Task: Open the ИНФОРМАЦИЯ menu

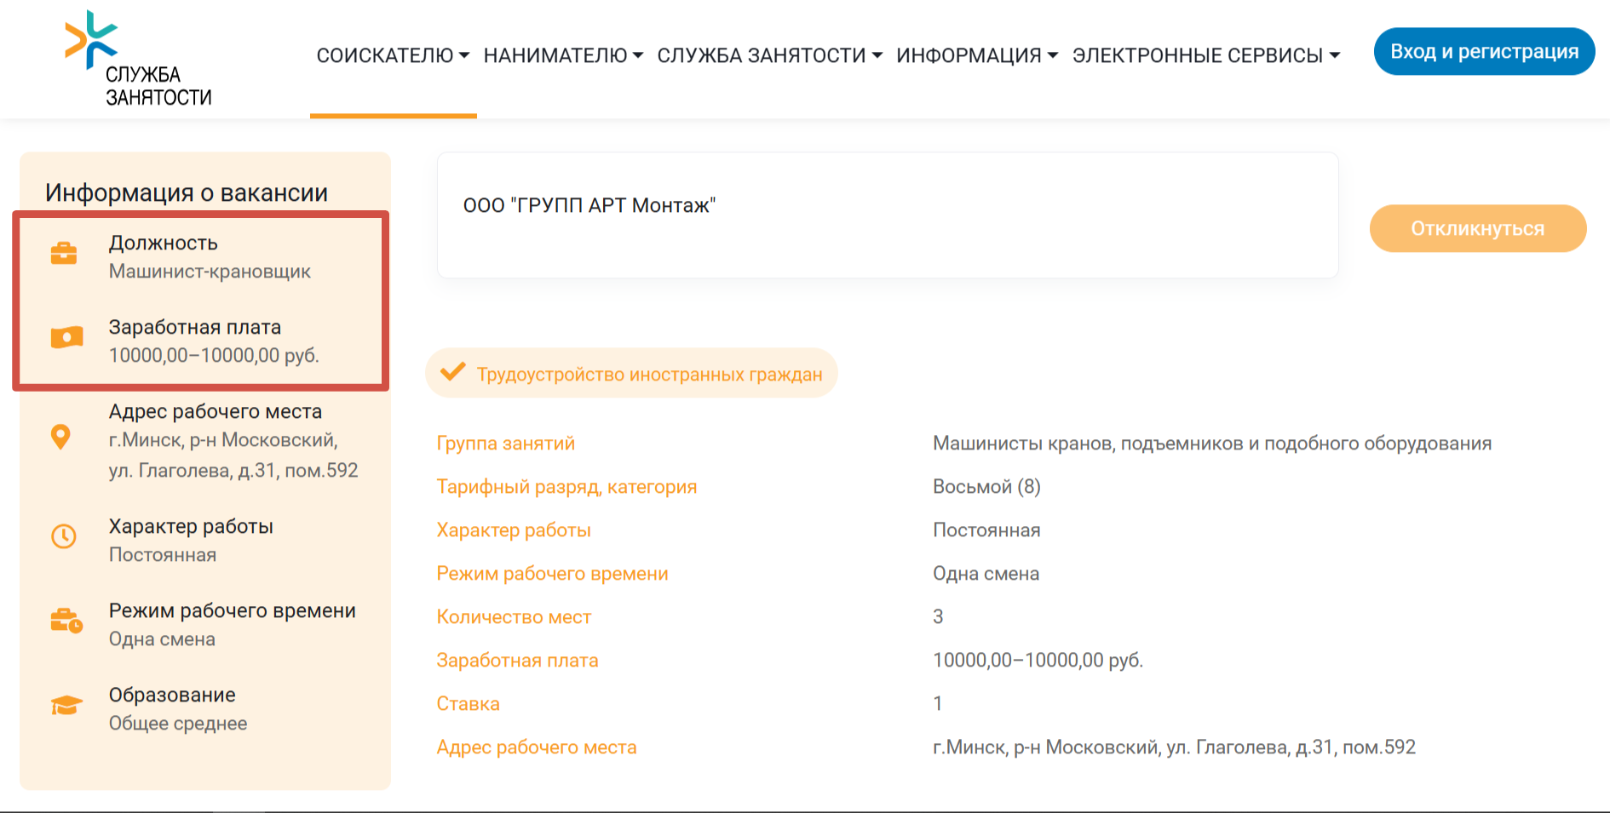Action: click(976, 55)
